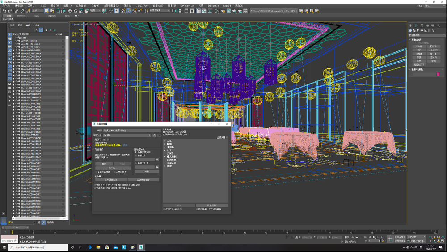
Task: Click Play Animation button in playback controls
Action: click(x=374, y=237)
